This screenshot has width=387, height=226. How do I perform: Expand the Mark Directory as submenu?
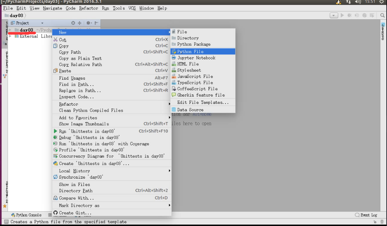tap(112, 205)
